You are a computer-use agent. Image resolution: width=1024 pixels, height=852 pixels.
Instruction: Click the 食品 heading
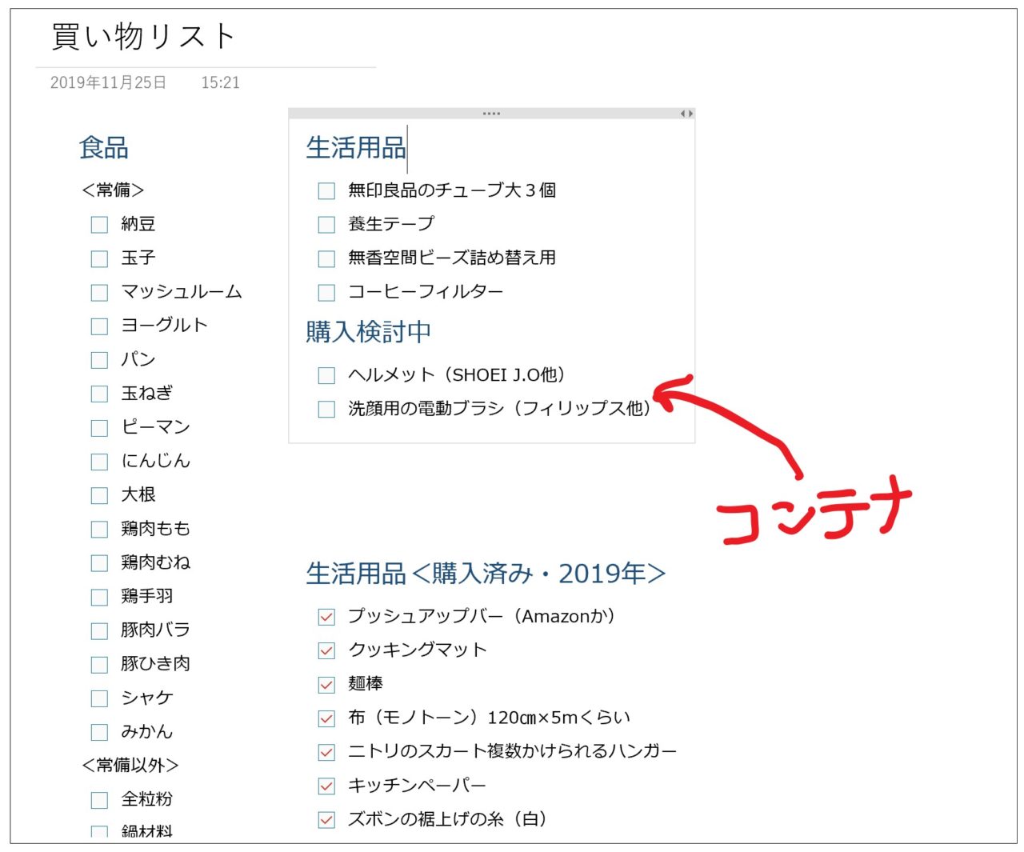pos(103,148)
